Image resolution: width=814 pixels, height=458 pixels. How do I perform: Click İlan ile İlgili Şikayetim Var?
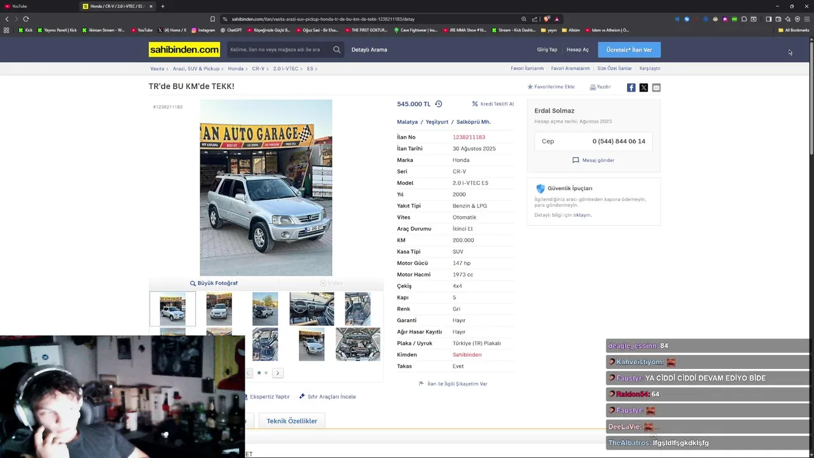(x=453, y=384)
